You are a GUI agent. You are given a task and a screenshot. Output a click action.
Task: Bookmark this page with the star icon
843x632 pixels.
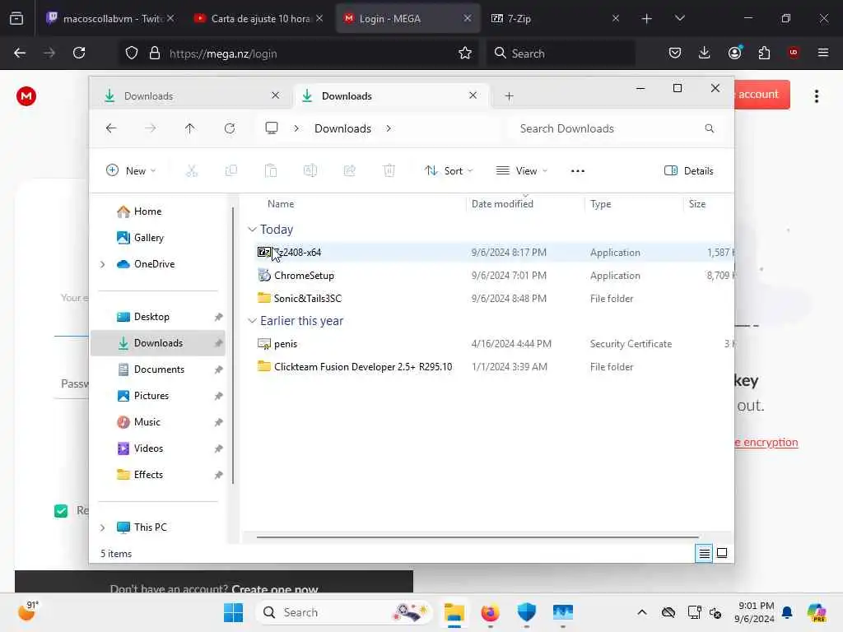465,53
